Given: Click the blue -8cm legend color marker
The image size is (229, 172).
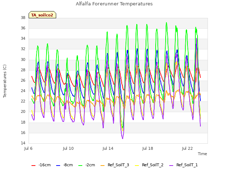Looking at the screenshot, I should [58, 166].
